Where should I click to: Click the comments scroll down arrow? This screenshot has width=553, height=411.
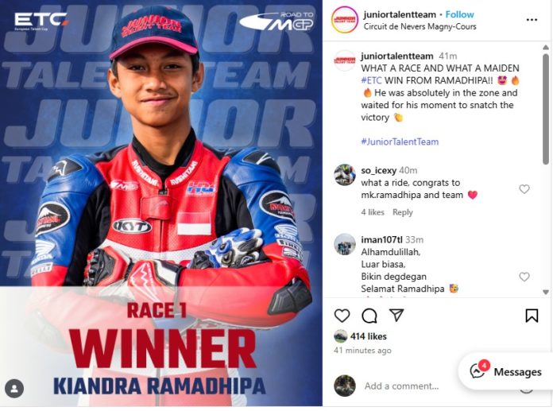point(546,292)
